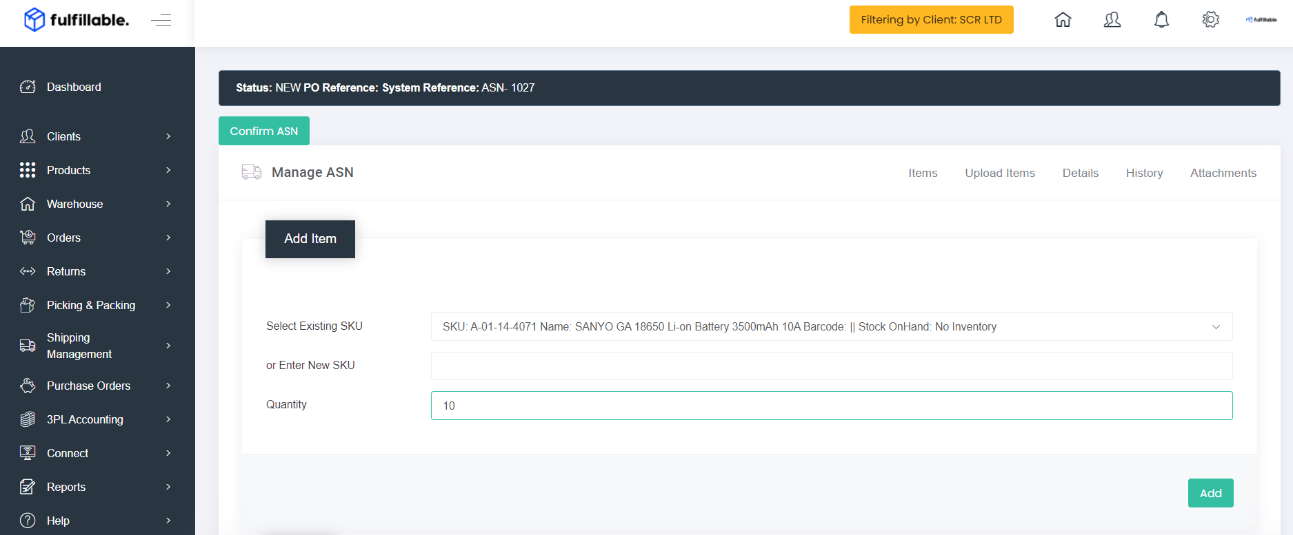The image size is (1293, 535).
Task: Select the Products grid icon
Action: 28,170
